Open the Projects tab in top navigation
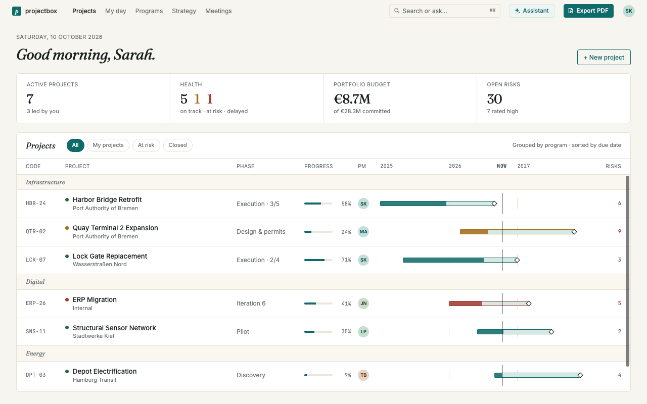This screenshot has width=647, height=404. coord(84,11)
